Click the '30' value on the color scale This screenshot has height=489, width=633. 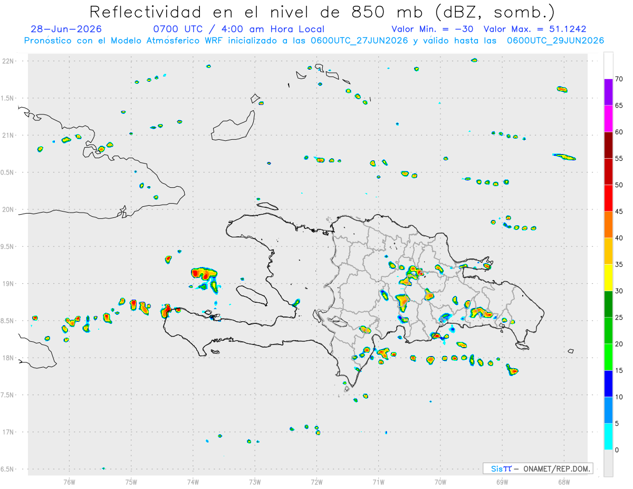619,291
